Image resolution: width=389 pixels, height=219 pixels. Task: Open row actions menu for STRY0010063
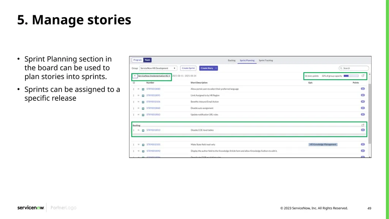(133, 115)
